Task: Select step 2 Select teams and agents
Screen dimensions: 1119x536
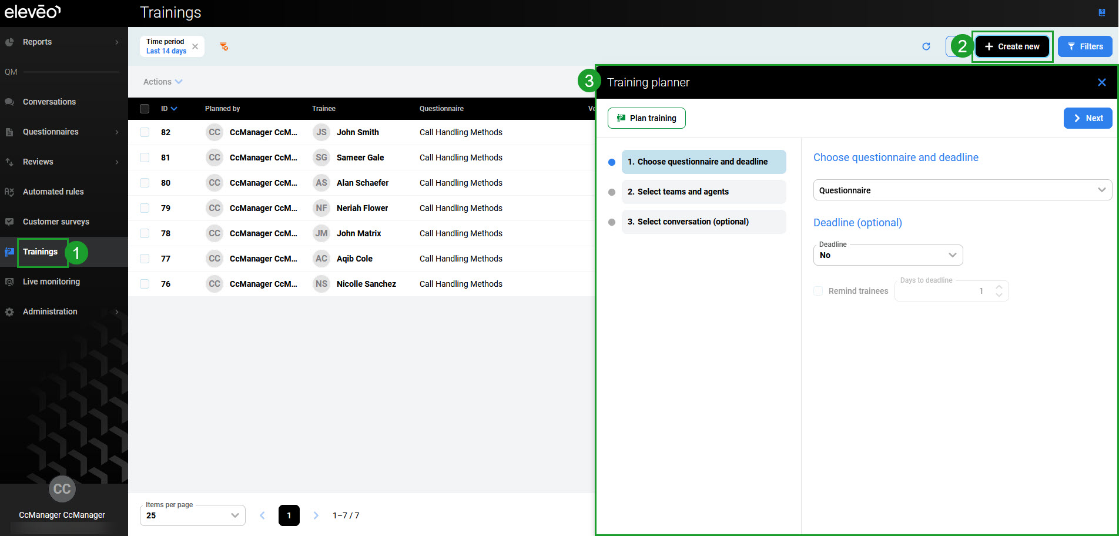Action: tap(703, 192)
